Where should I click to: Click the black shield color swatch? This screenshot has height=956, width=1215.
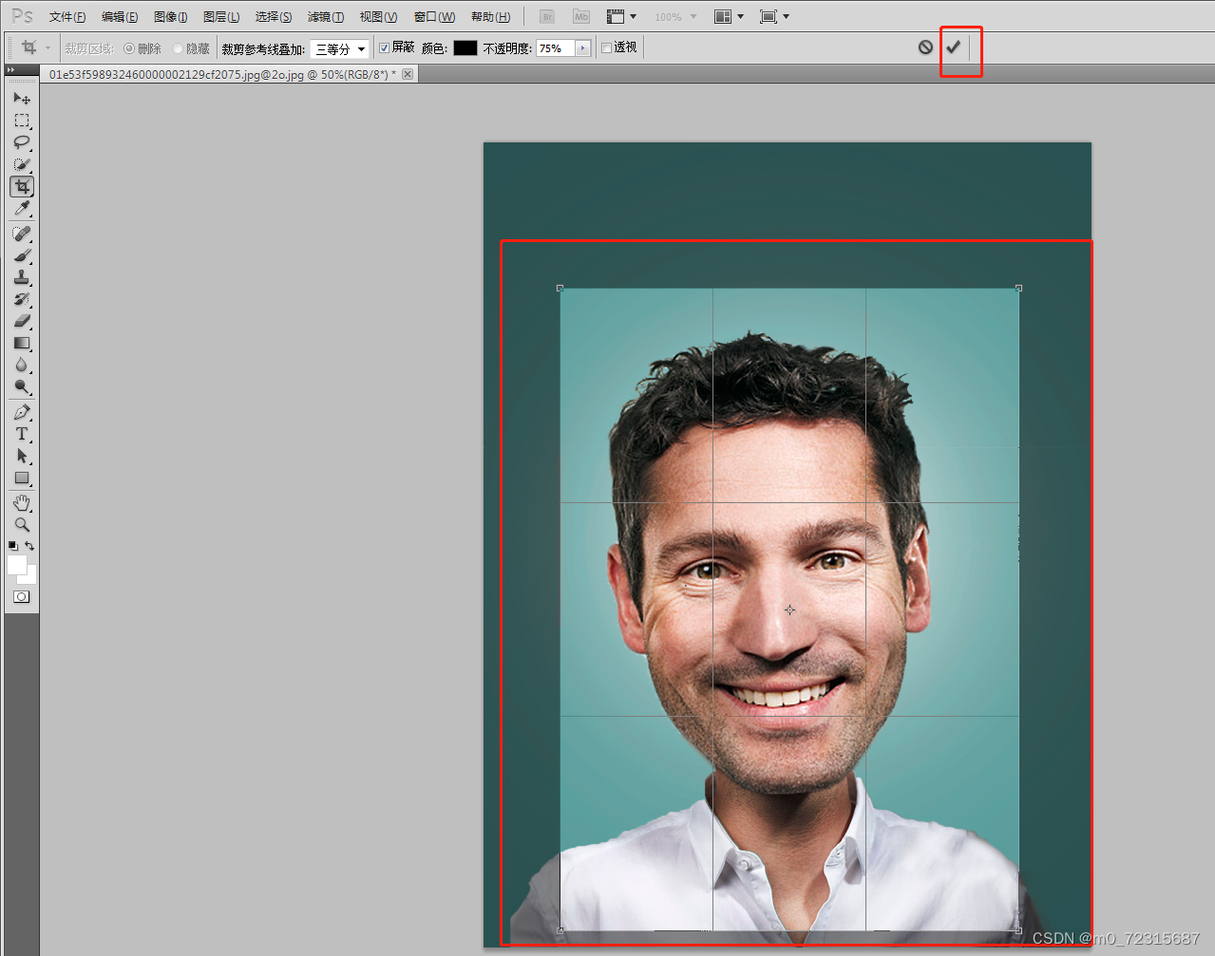click(465, 48)
